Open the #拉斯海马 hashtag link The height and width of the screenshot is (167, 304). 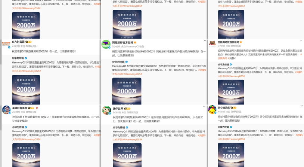click(222, 58)
